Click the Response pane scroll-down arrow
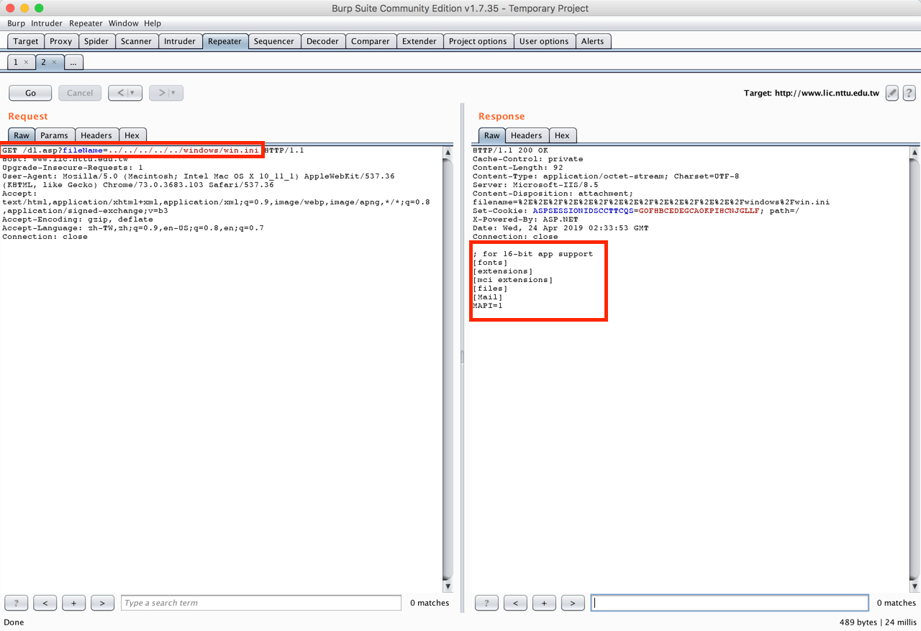 click(x=915, y=586)
